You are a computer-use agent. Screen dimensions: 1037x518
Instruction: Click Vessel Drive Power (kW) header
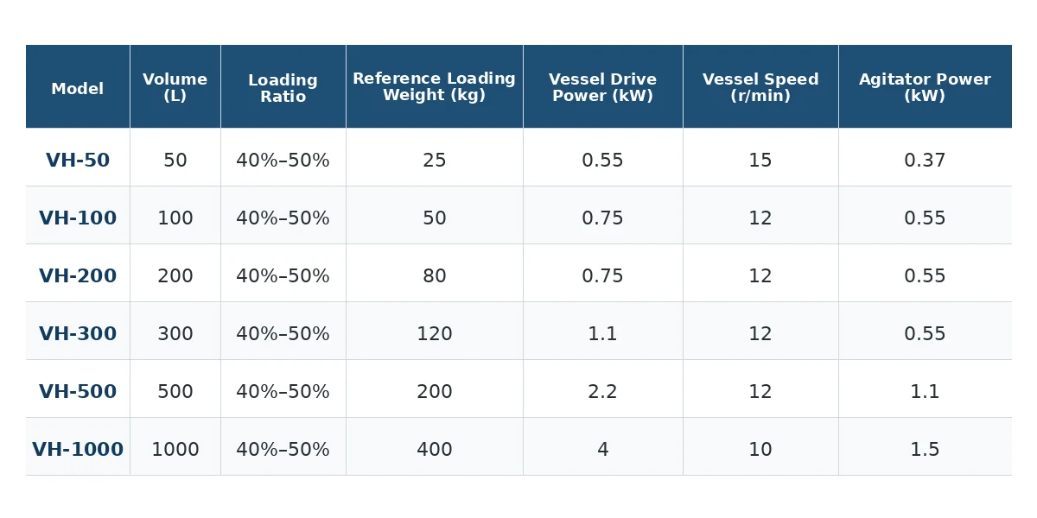tap(603, 87)
